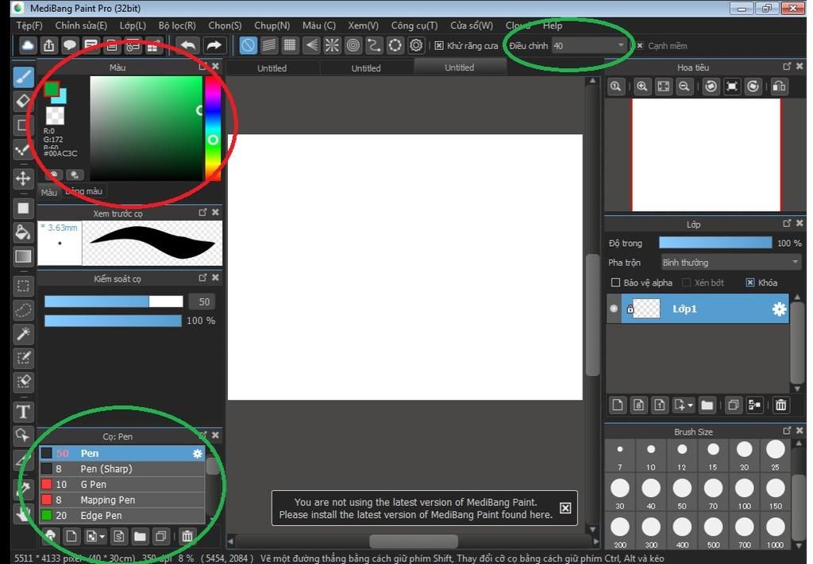The width and height of the screenshot is (813, 564).
Task: Click the horizontal canvas scrollbar
Action: (413, 541)
